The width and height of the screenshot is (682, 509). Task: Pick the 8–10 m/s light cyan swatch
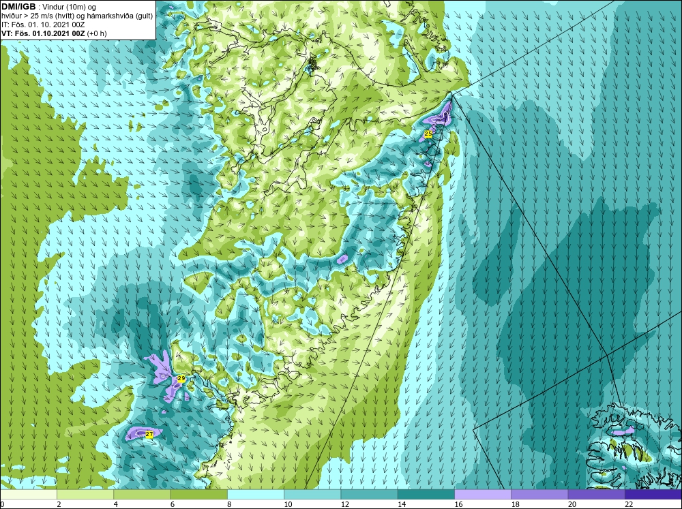256,495
